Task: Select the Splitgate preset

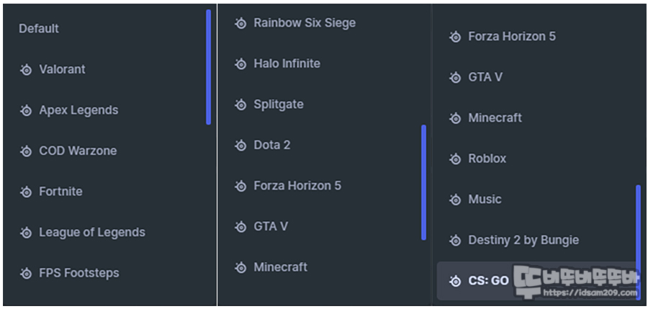Action: pos(279,104)
